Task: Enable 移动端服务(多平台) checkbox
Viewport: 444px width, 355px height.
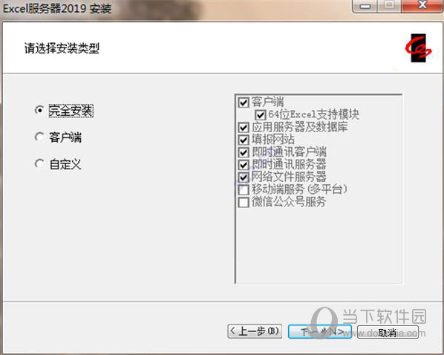Action: 244,189
